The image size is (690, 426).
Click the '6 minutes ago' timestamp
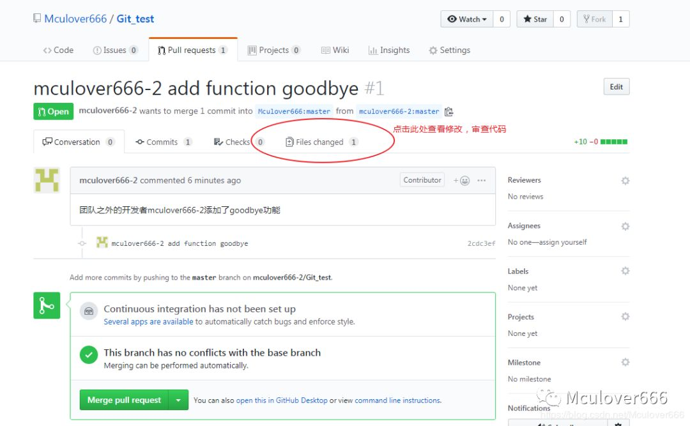pos(214,180)
